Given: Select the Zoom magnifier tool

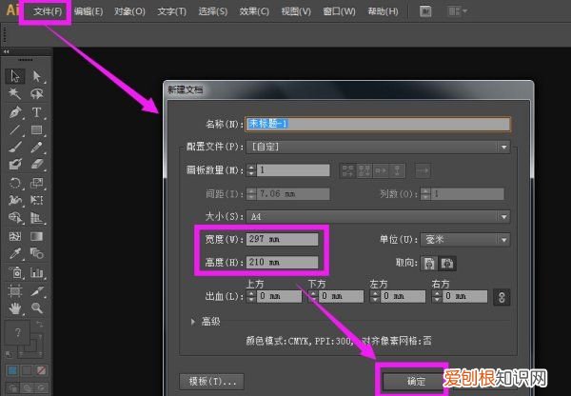Looking at the screenshot, I should pos(37,308).
